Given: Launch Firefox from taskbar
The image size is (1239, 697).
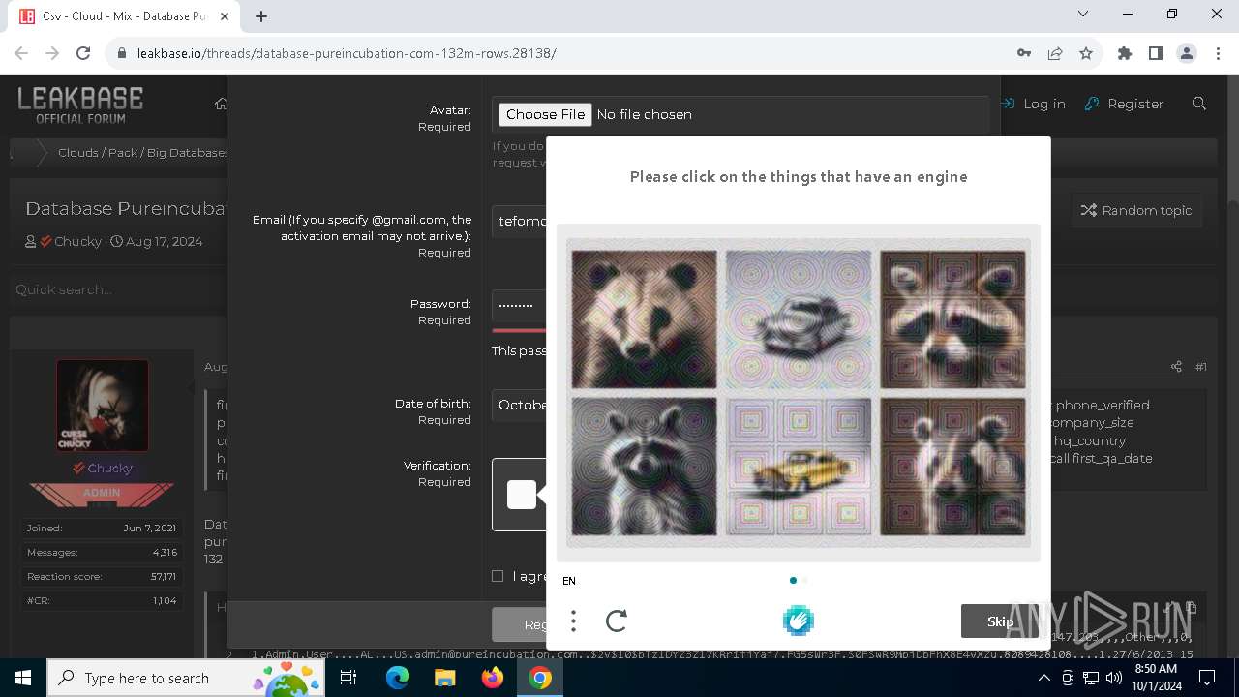Looking at the screenshot, I should 492,678.
